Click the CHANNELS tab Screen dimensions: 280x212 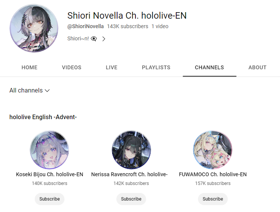pos(209,67)
